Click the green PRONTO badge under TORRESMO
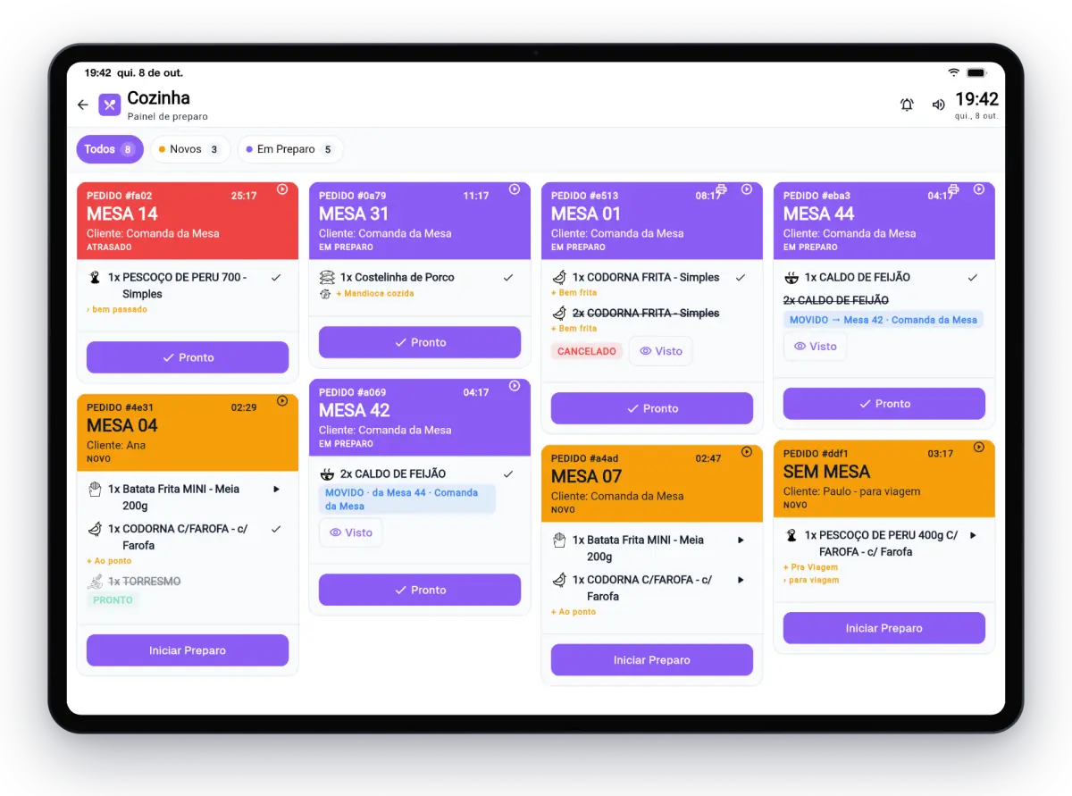The height and width of the screenshot is (796, 1072). tap(113, 600)
